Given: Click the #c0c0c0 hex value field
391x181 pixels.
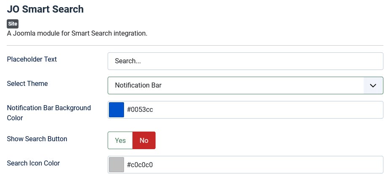Looking at the screenshot, I should coord(252,165).
